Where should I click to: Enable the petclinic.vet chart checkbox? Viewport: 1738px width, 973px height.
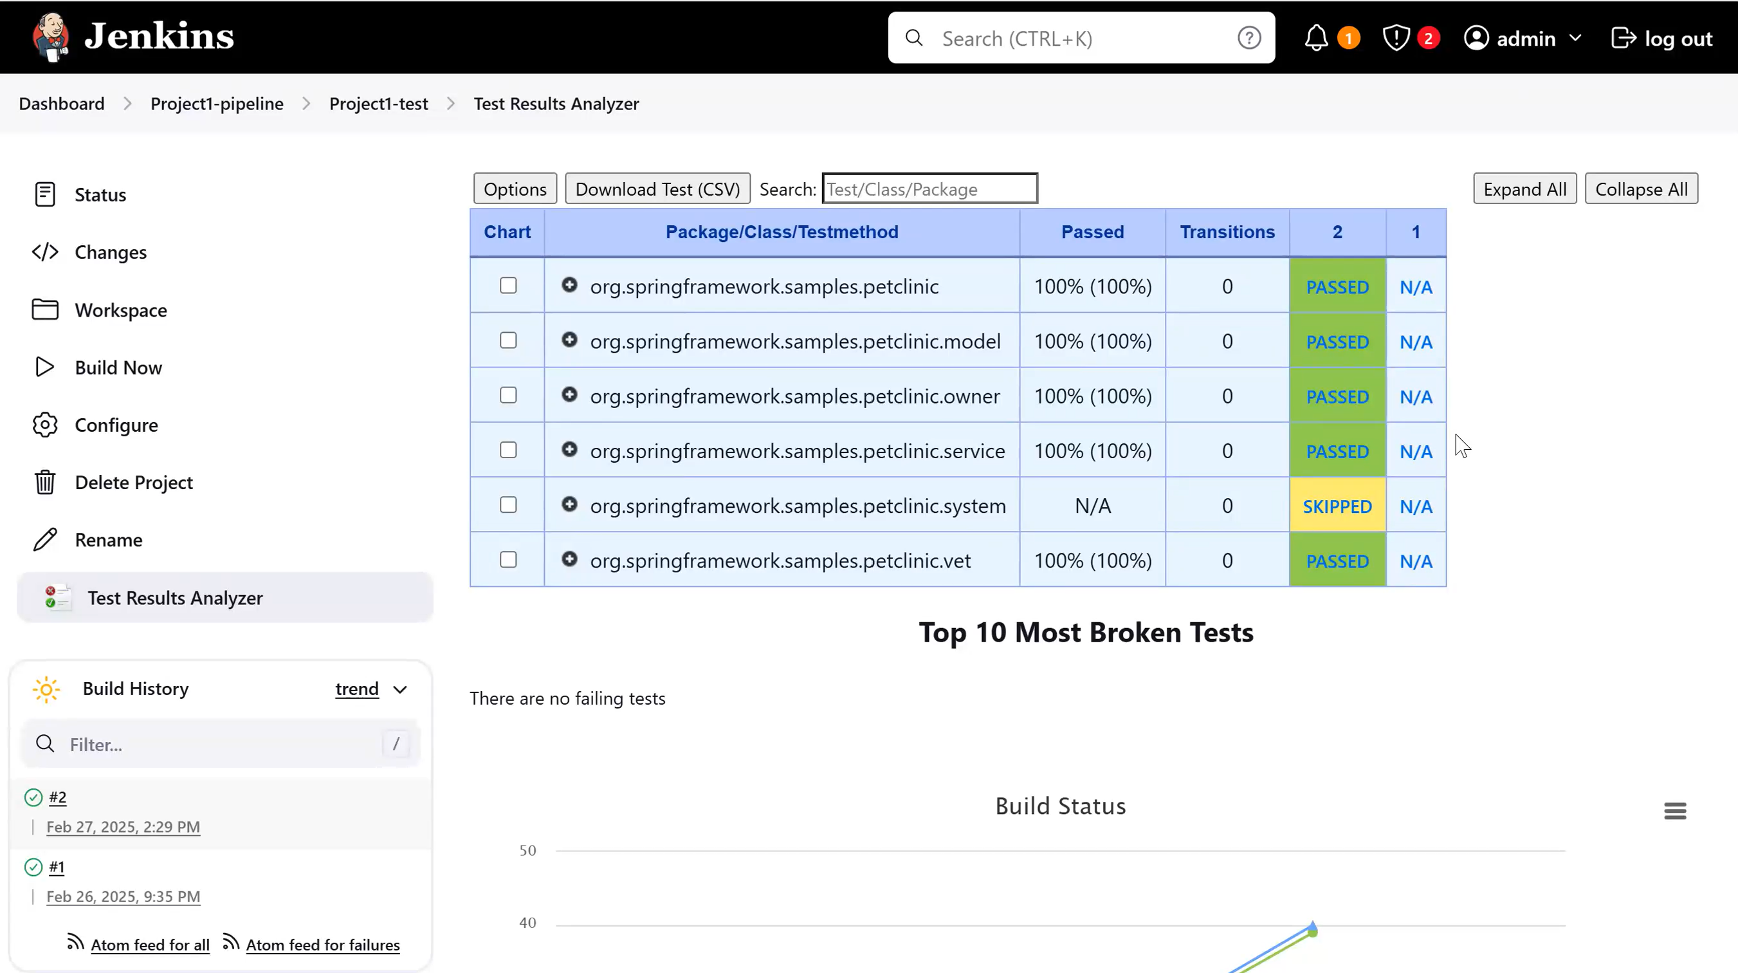(x=508, y=560)
